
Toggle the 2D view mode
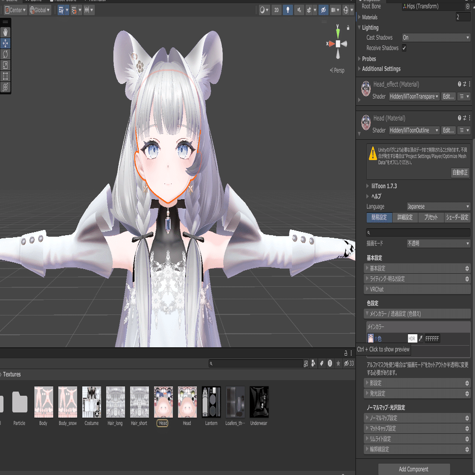(276, 10)
